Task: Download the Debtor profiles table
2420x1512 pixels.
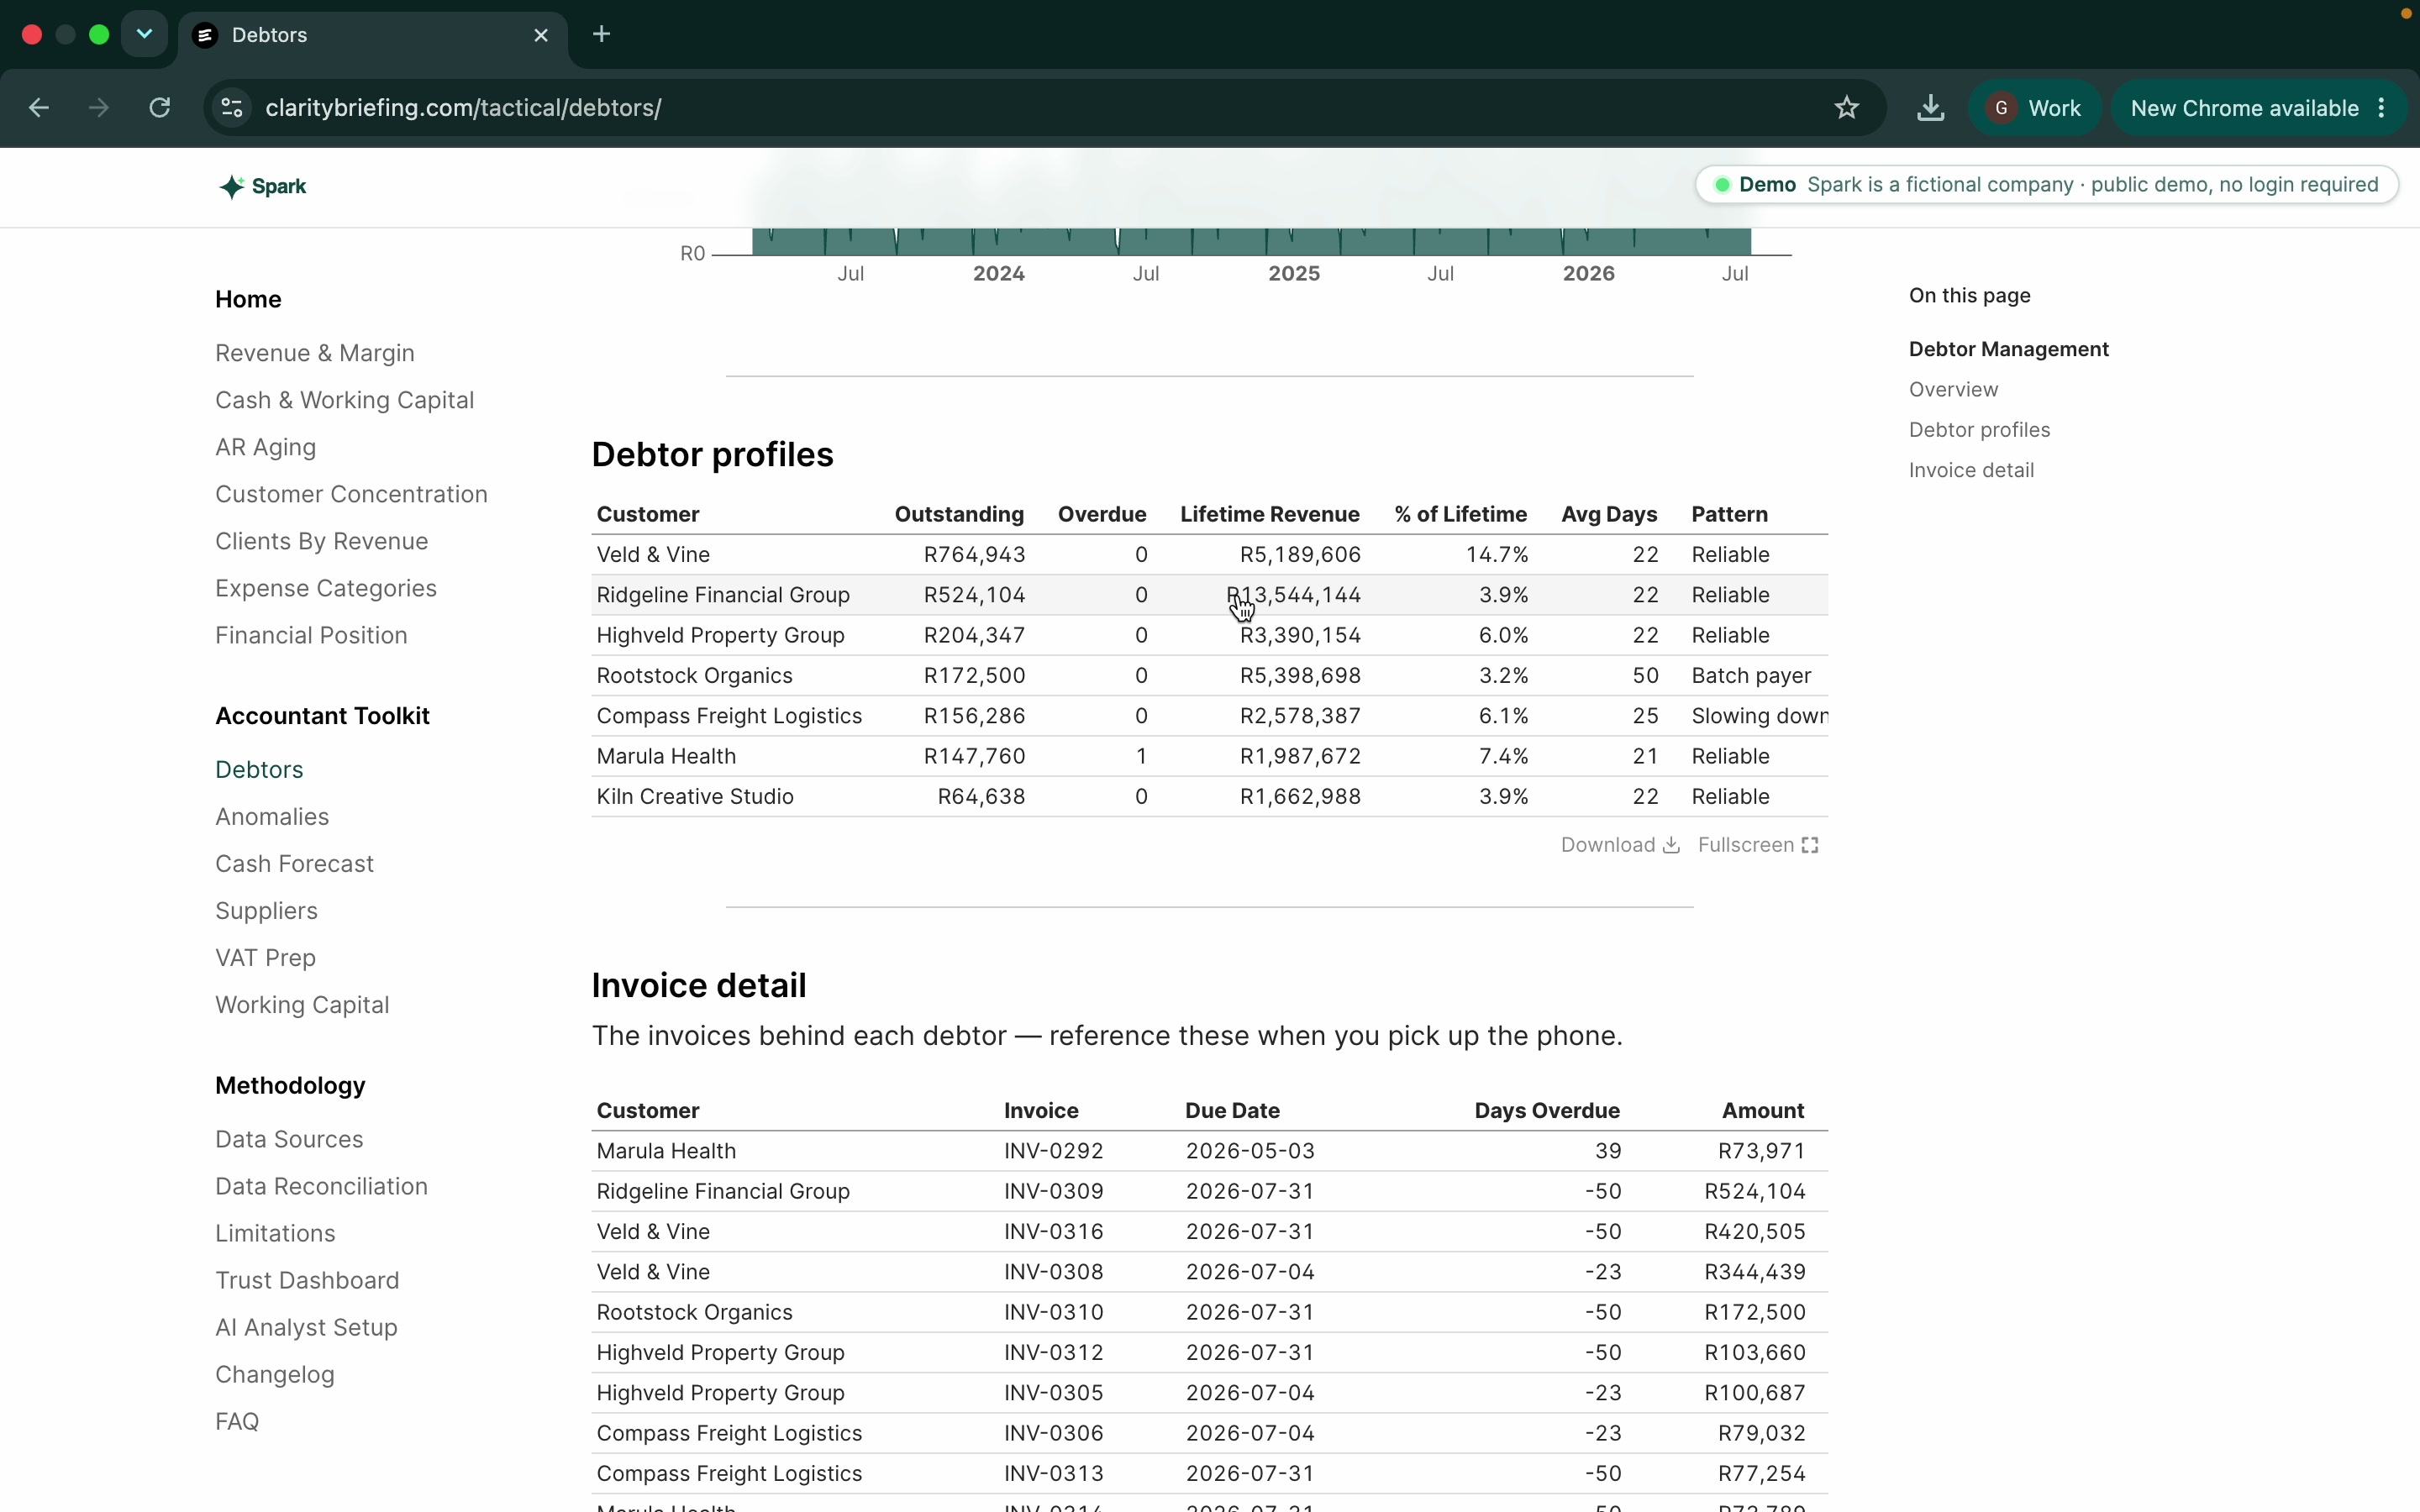Action: (x=1619, y=845)
